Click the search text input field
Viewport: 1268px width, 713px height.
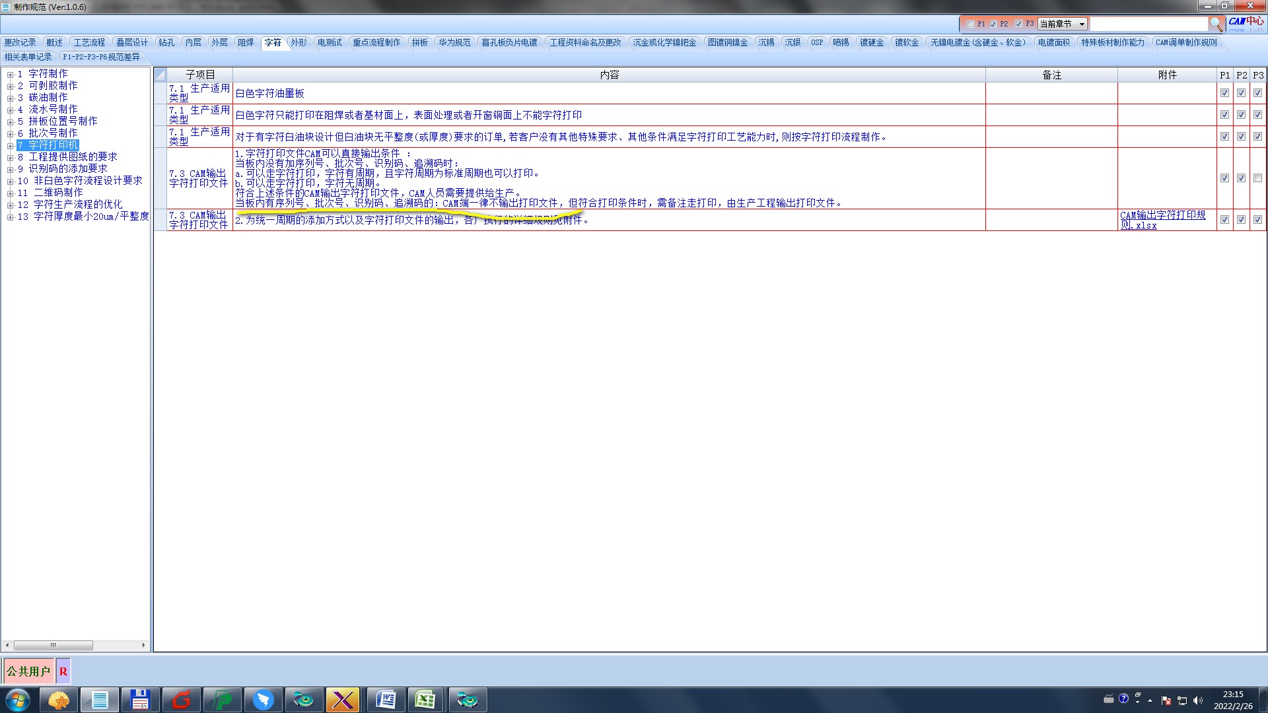[1148, 24]
